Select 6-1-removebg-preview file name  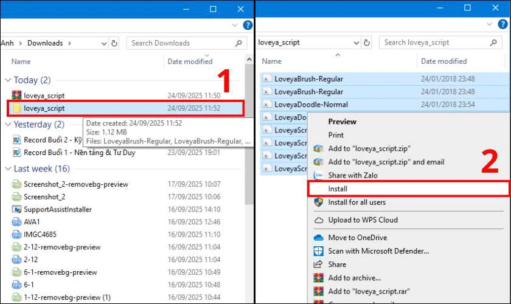[60, 272]
